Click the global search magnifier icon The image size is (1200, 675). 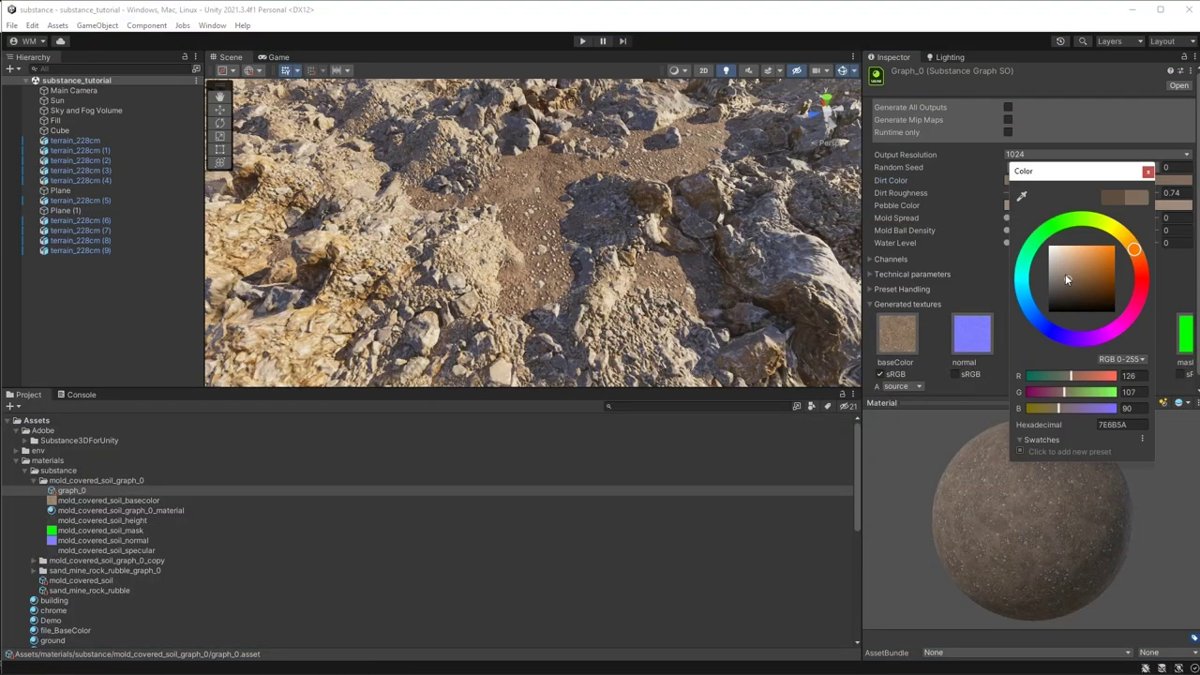1083,41
